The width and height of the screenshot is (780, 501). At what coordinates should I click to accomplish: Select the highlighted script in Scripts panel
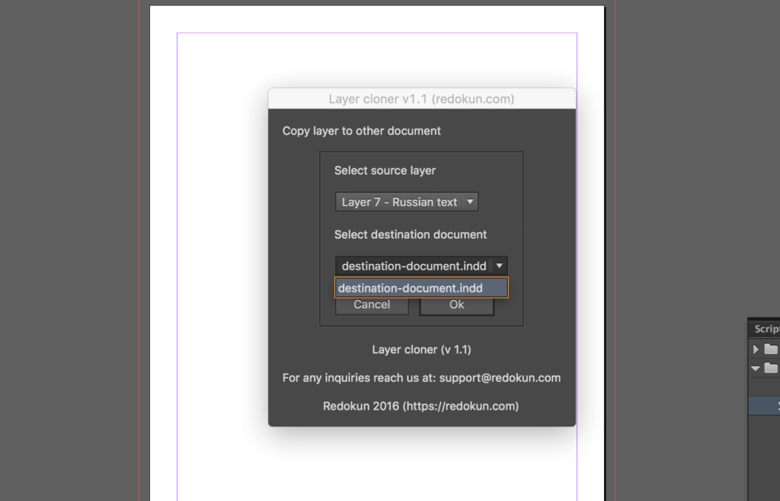pyautogui.click(x=766, y=405)
